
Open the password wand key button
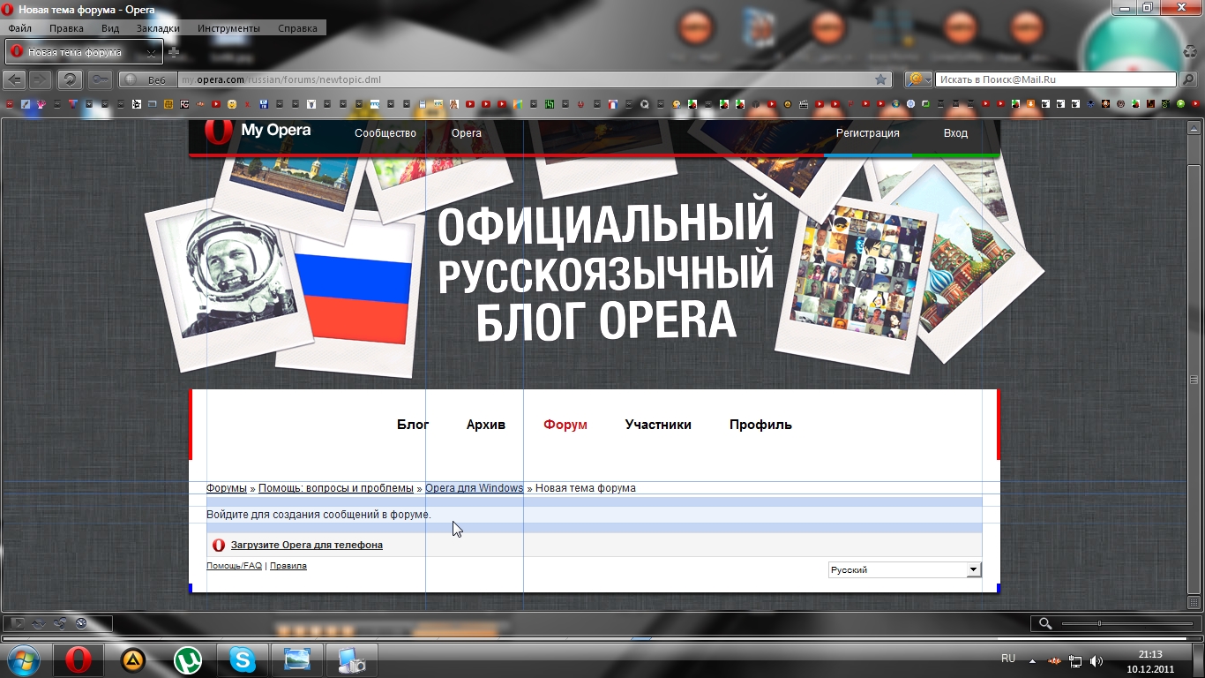click(x=100, y=79)
